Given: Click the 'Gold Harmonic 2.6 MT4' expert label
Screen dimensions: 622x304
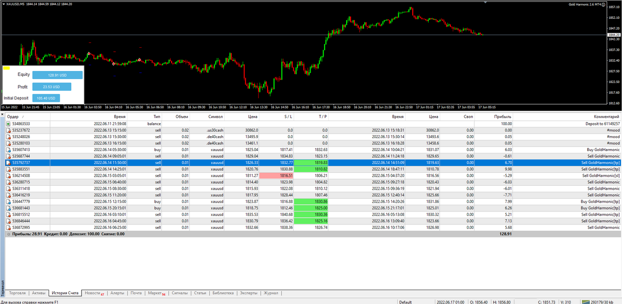Looking at the screenshot, I should [x=585, y=4].
